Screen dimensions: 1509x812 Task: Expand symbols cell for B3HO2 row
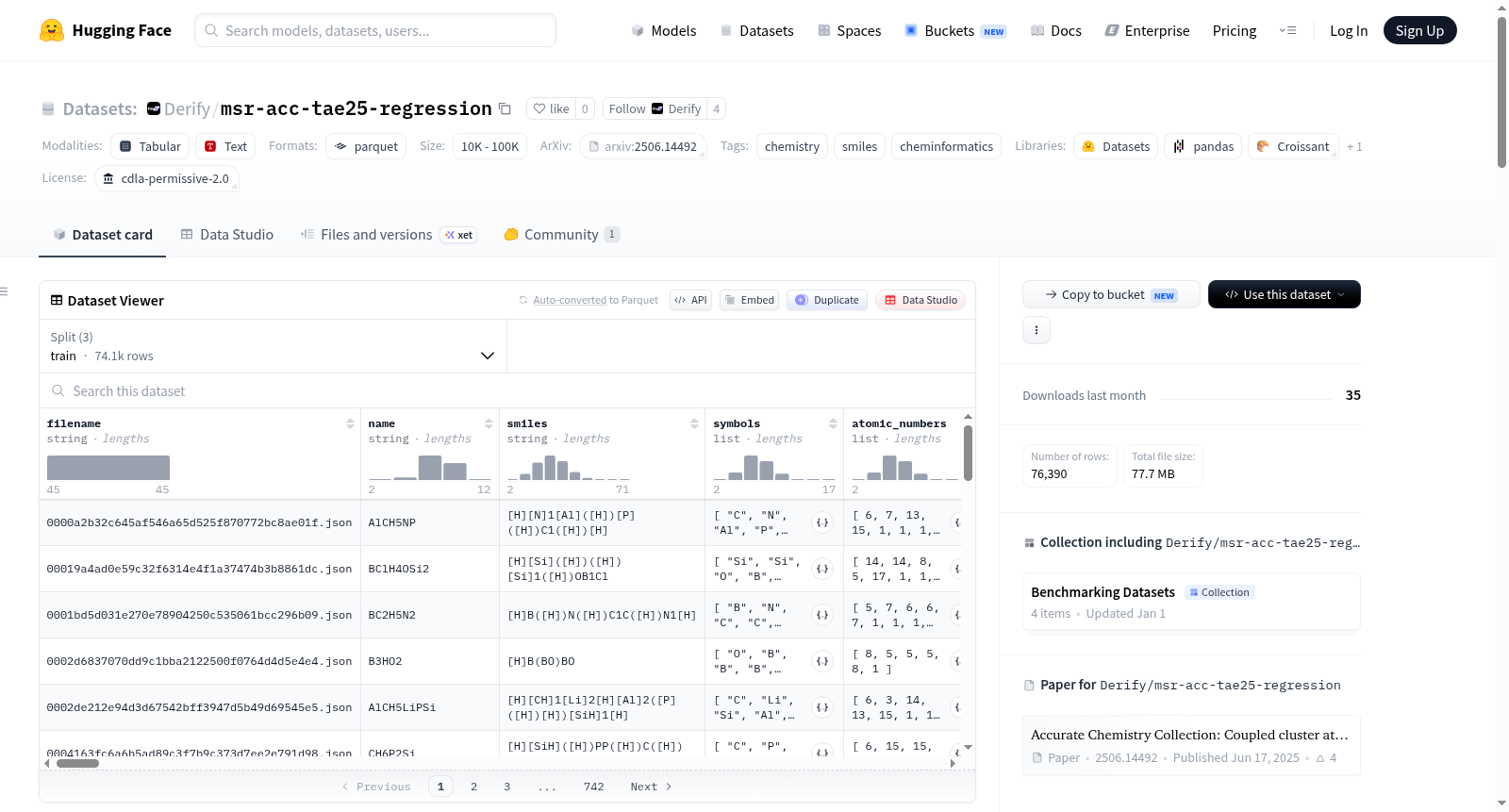point(822,661)
